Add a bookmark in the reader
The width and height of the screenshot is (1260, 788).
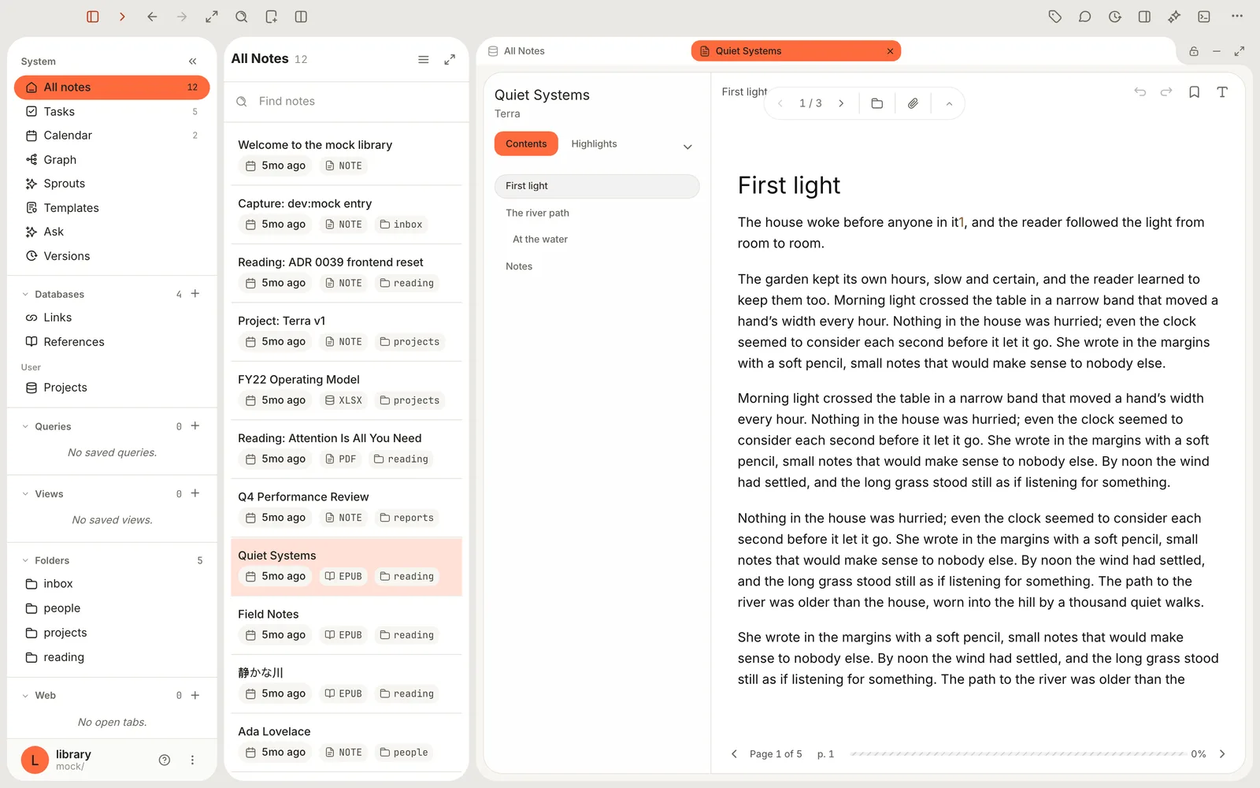(x=1195, y=92)
